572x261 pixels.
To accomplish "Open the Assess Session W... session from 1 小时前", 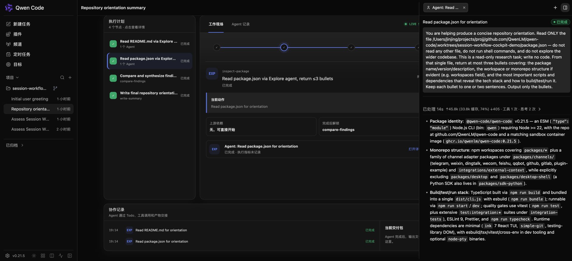I will click(x=38, y=119).
